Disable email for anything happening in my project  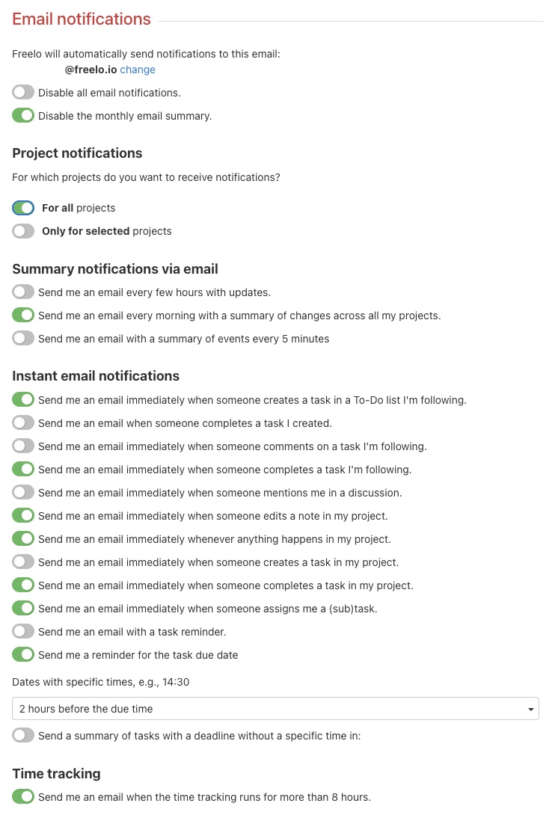click(x=23, y=538)
